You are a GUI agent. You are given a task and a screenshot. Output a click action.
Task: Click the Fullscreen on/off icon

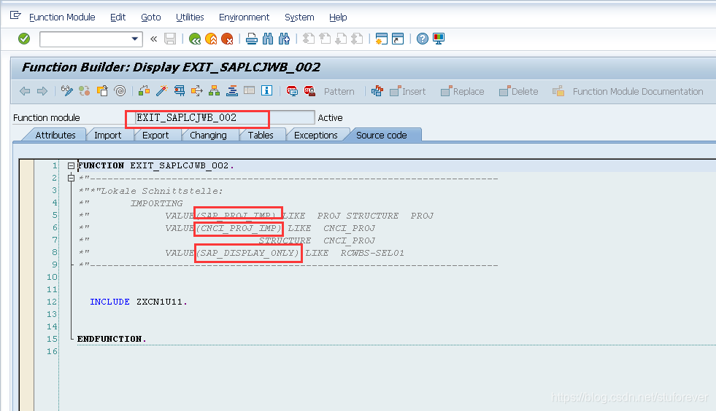(250, 90)
